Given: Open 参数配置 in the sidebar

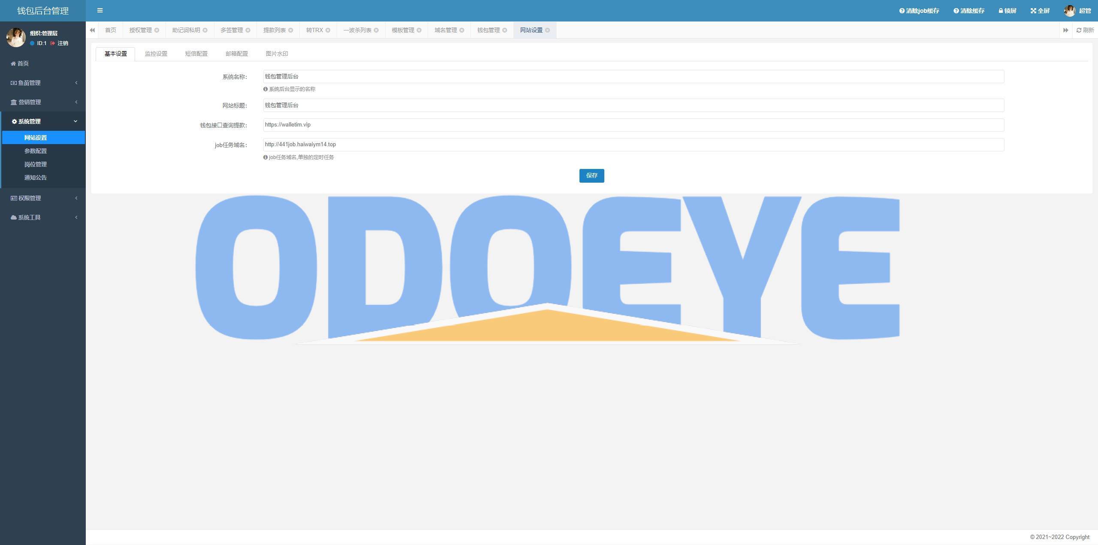Looking at the screenshot, I should tap(43, 151).
